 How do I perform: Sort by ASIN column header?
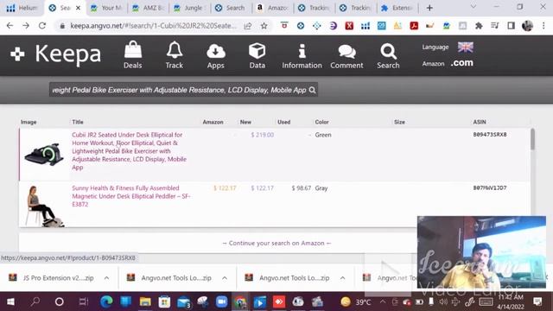coord(480,122)
